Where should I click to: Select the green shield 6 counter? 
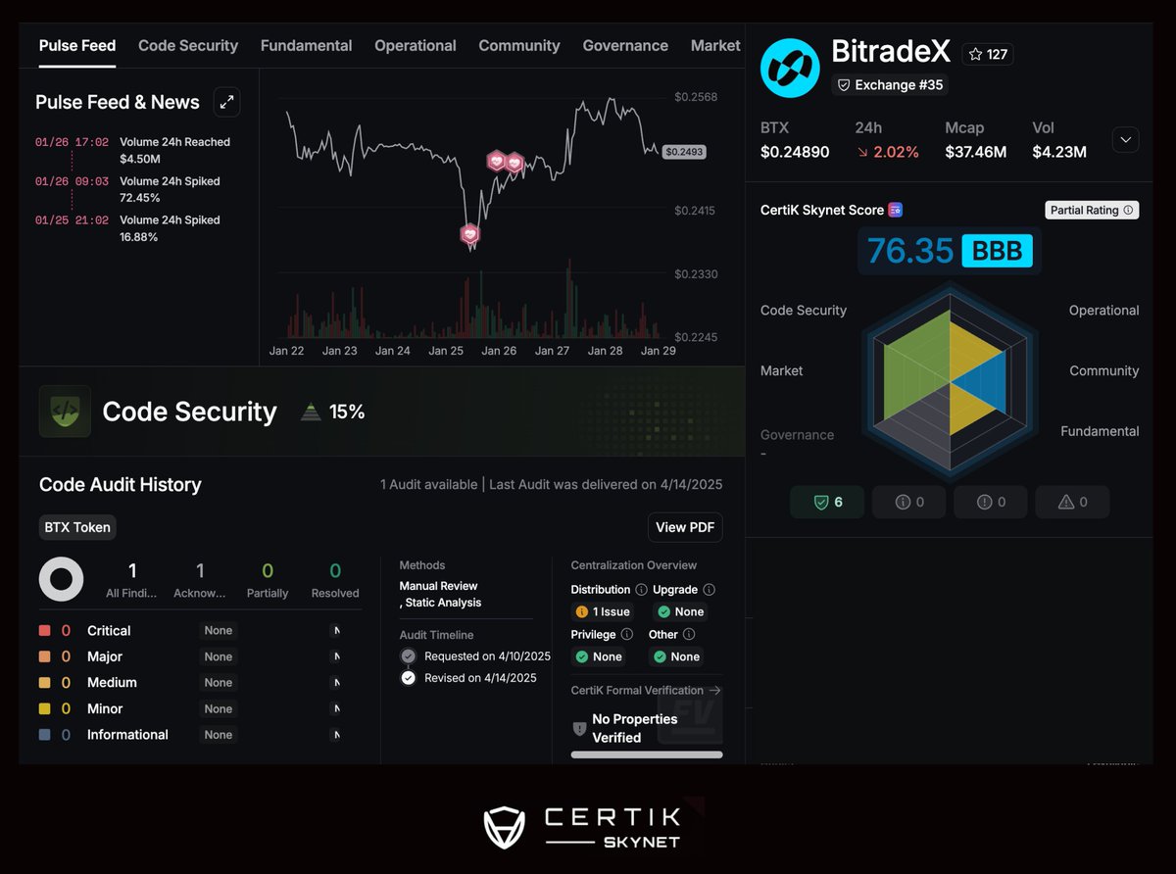click(x=828, y=502)
